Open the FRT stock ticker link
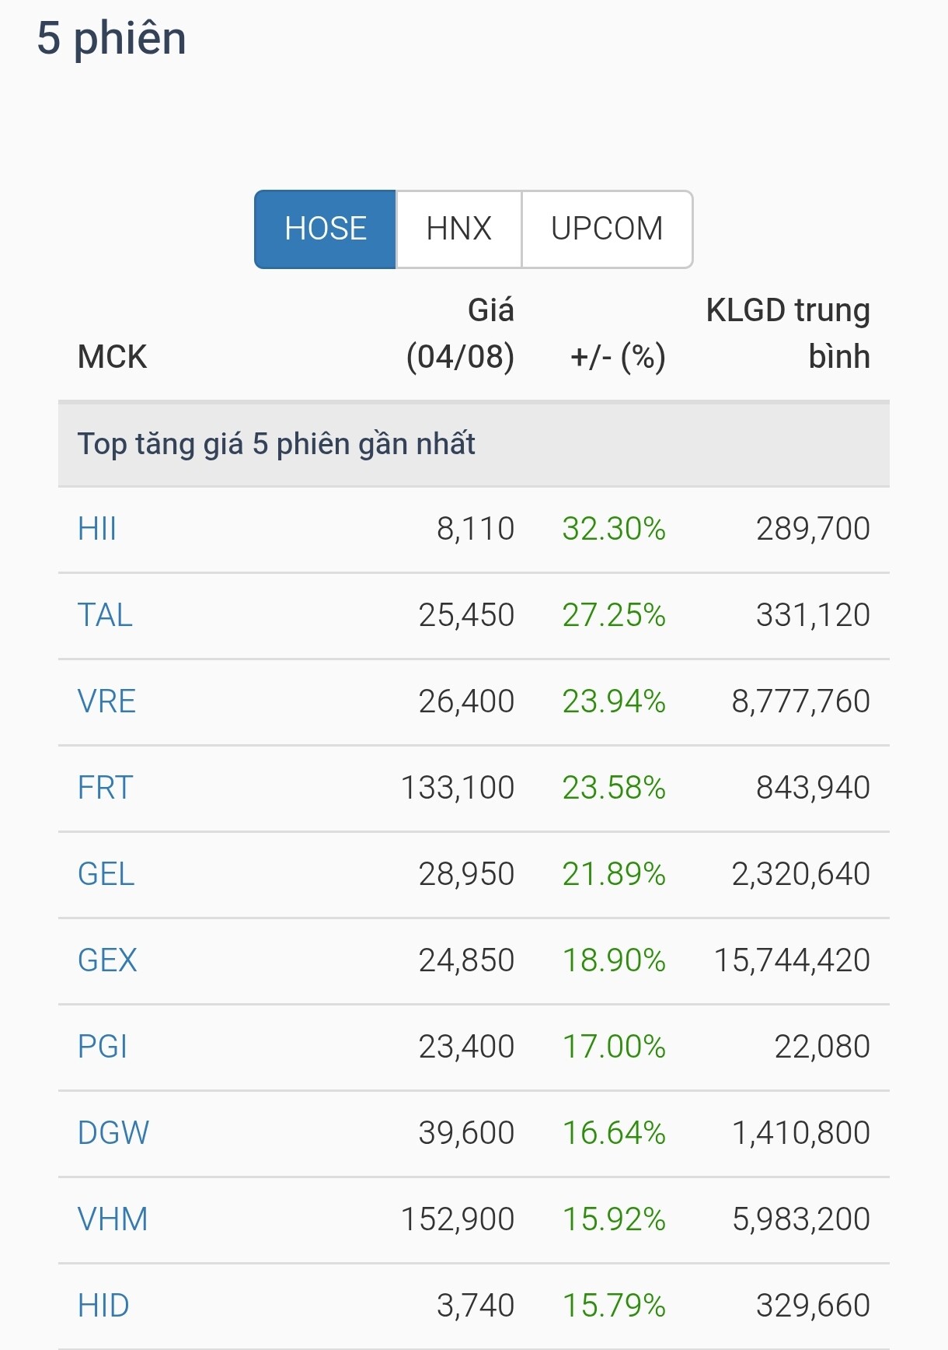This screenshot has height=1350, width=948. [105, 788]
